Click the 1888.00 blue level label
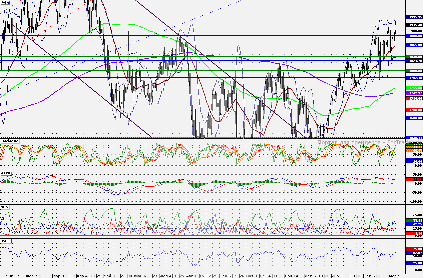The width and height of the screenshot is (423, 278). point(413,36)
